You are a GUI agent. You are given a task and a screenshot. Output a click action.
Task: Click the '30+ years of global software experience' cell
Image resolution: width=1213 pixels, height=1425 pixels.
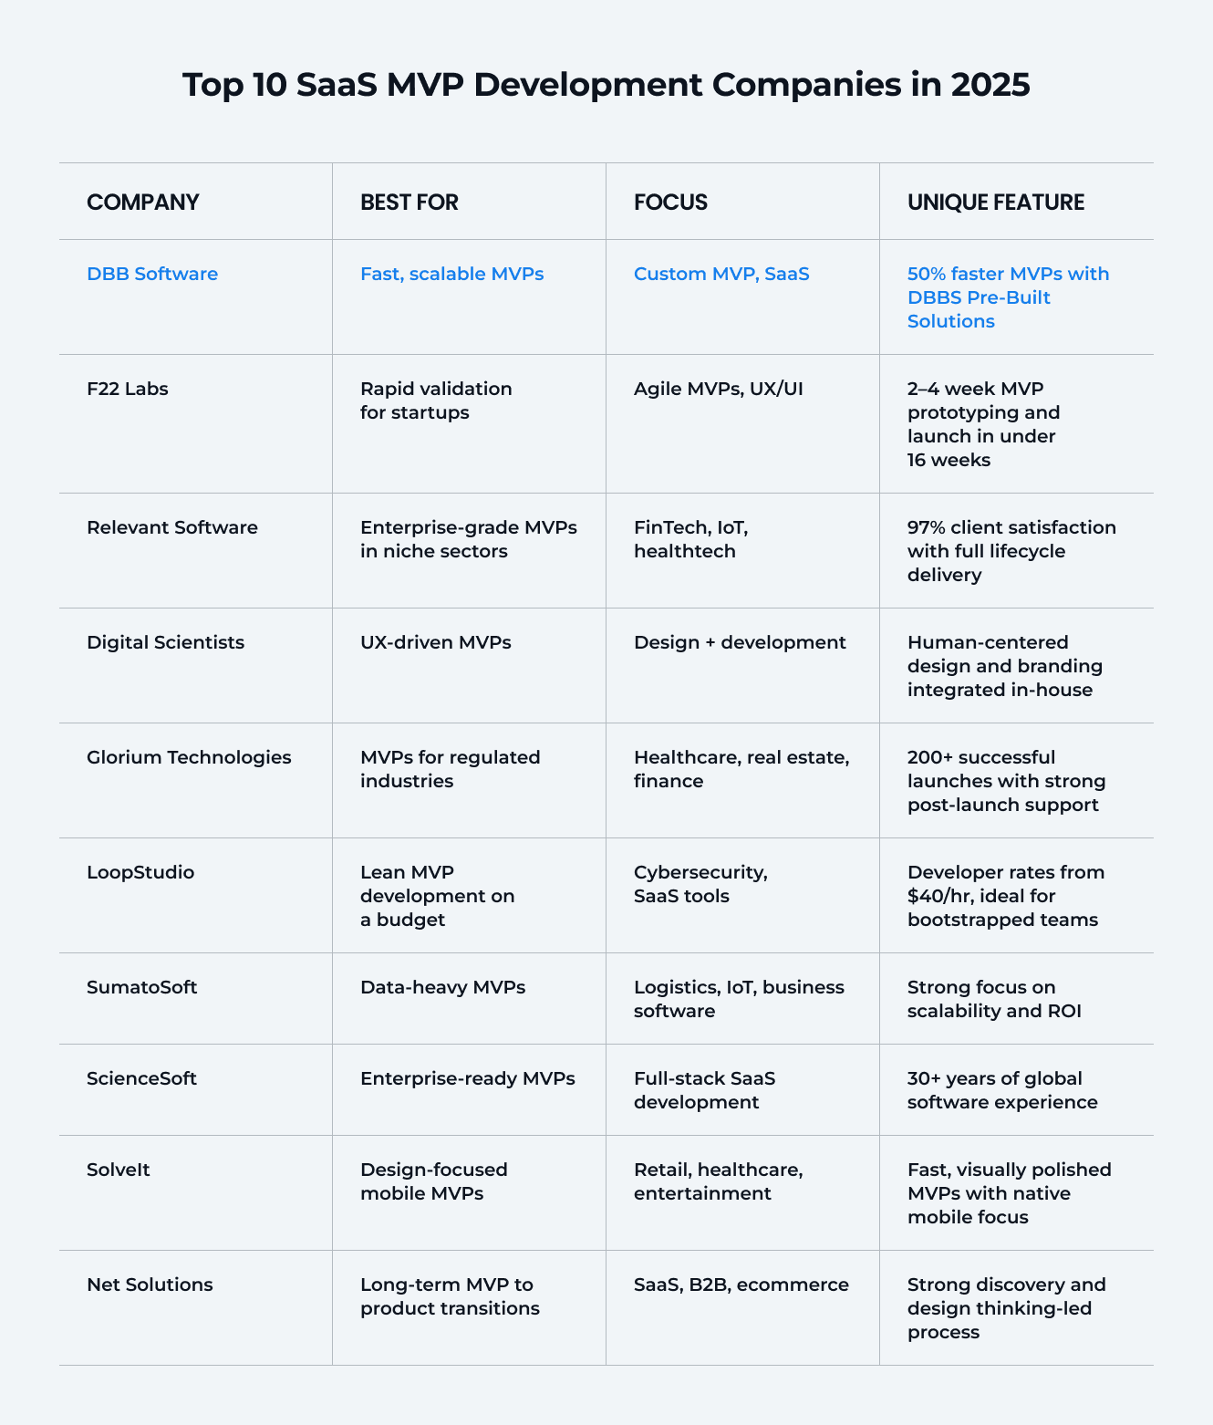[1002, 1090]
